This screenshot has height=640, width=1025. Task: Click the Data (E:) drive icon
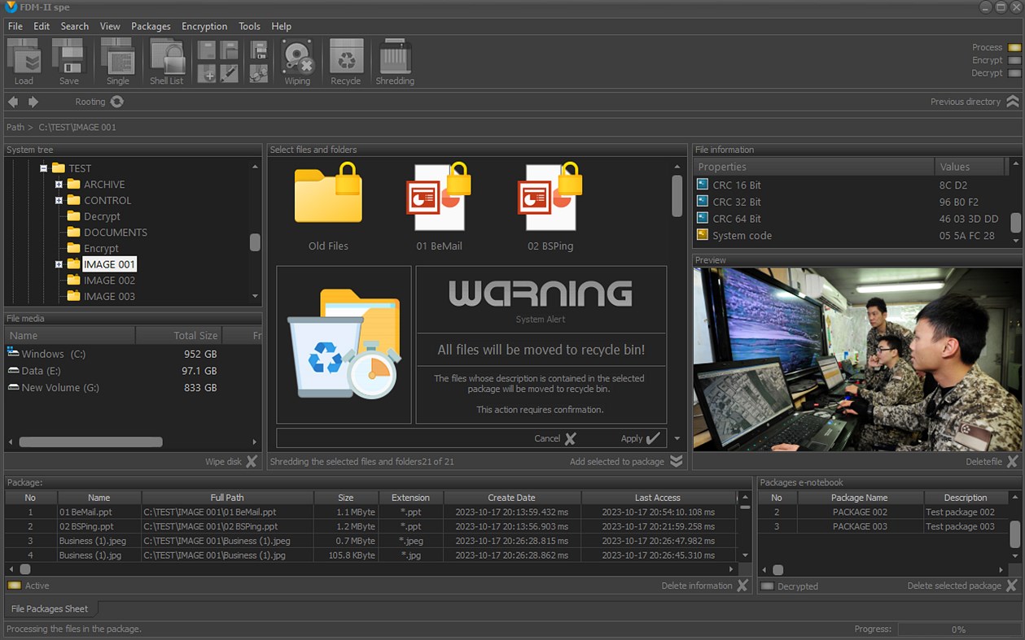[x=13, y=370]
